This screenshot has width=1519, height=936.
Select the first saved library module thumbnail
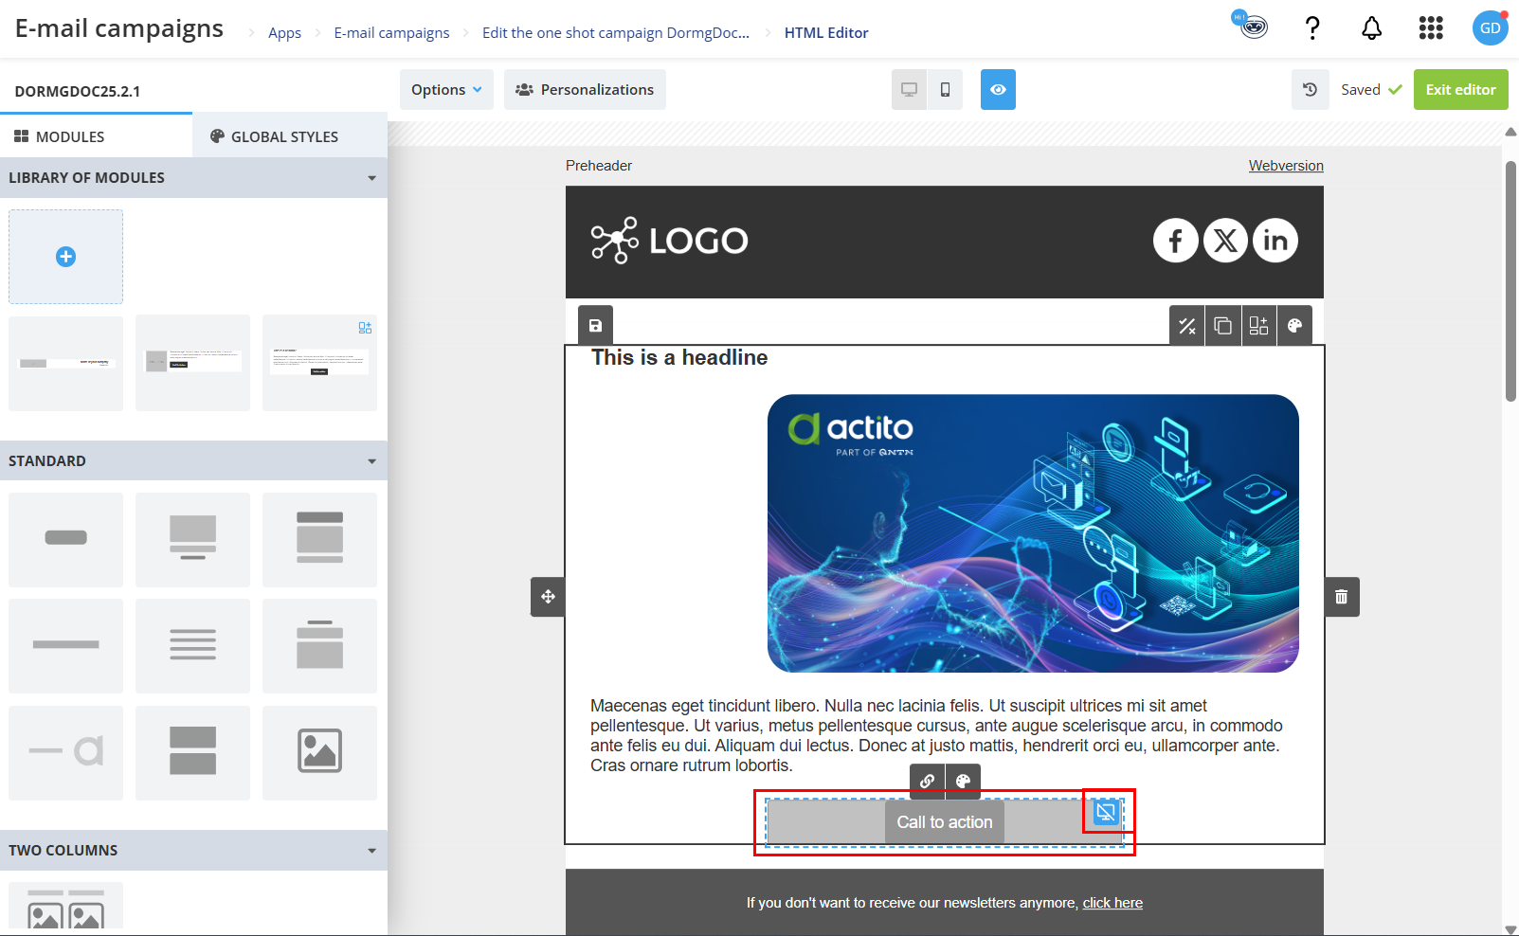click(65, 363)
